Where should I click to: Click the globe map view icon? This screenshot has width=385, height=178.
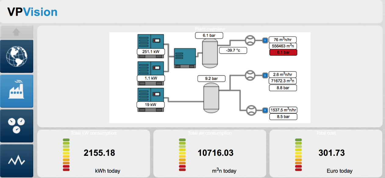16,56
